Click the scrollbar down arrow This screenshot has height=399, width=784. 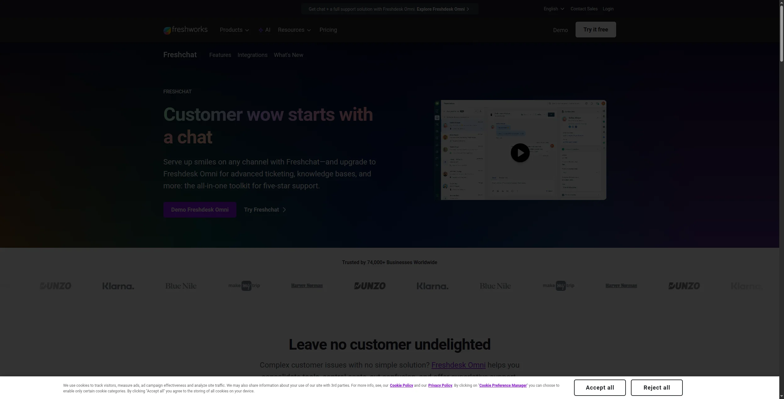tap(781, 396)
